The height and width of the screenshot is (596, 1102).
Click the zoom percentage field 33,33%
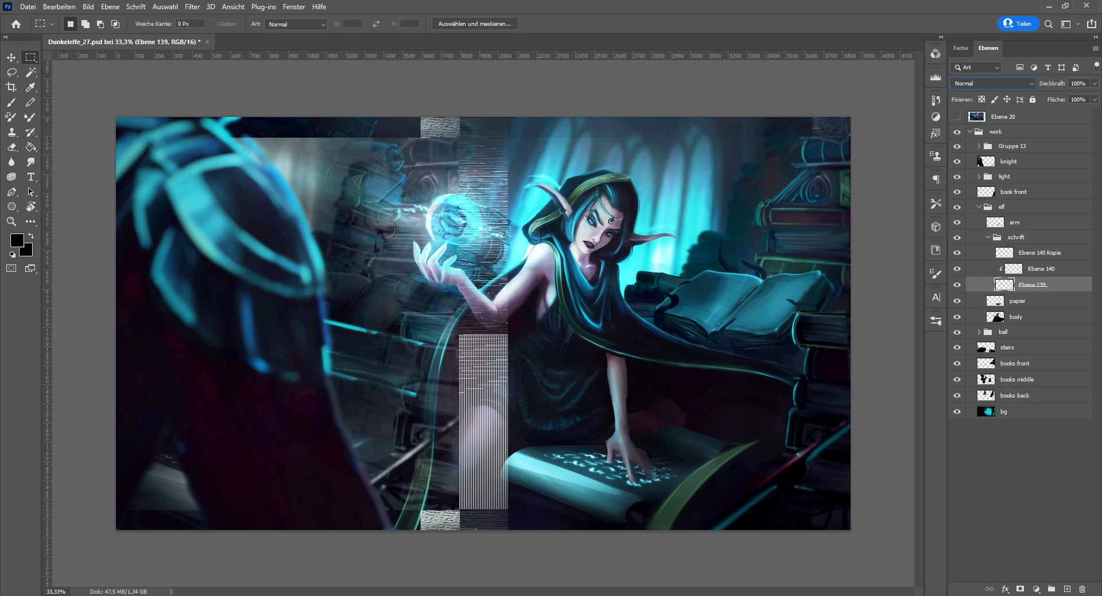(56, 591)
